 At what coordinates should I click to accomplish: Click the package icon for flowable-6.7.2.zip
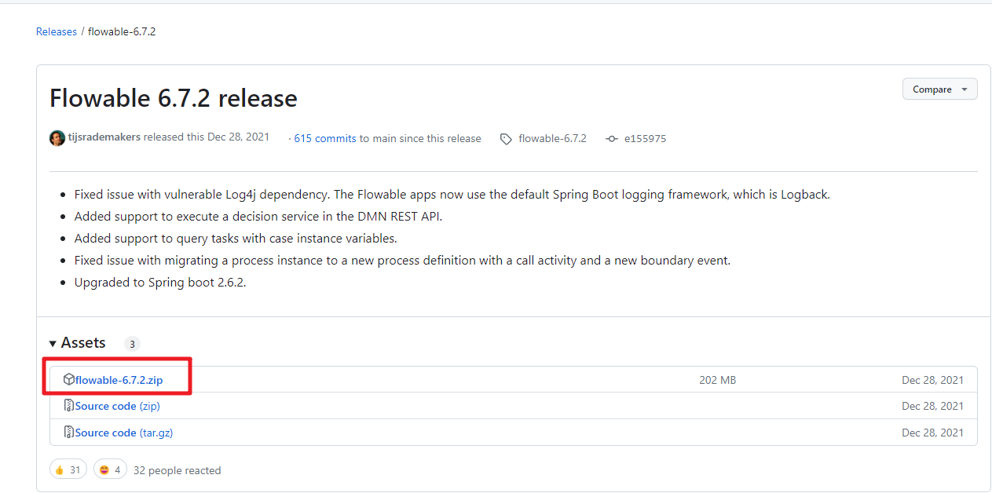pyautogui.click(x=69, y=380)
